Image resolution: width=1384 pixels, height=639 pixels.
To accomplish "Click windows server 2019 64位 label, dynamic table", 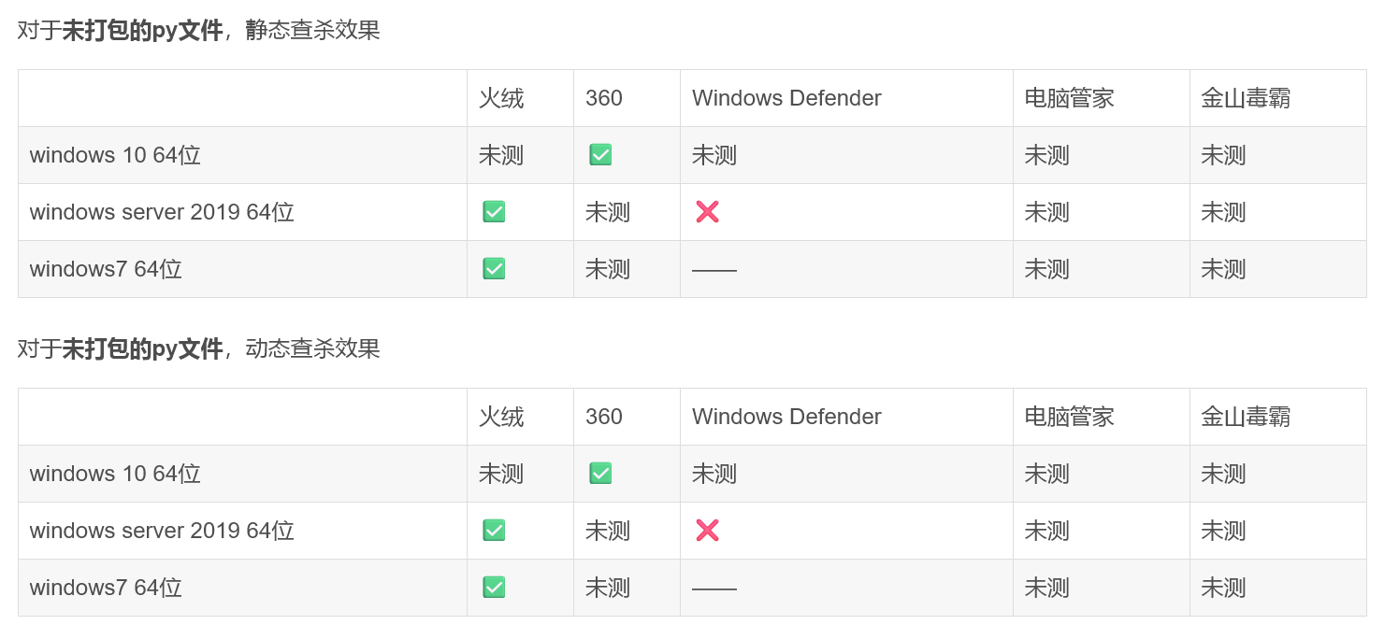I will click(x=162, y=531).
